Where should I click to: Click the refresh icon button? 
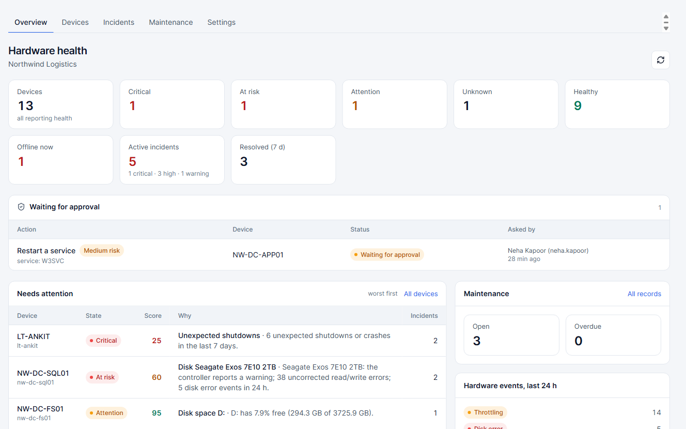pos(660,60)
